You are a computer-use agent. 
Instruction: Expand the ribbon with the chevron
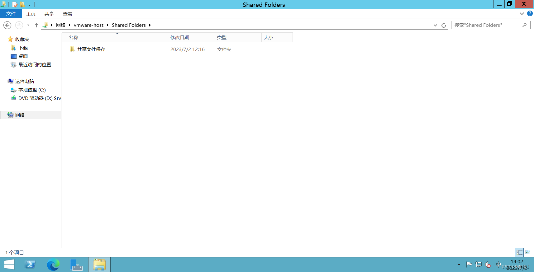click(522, 14)
